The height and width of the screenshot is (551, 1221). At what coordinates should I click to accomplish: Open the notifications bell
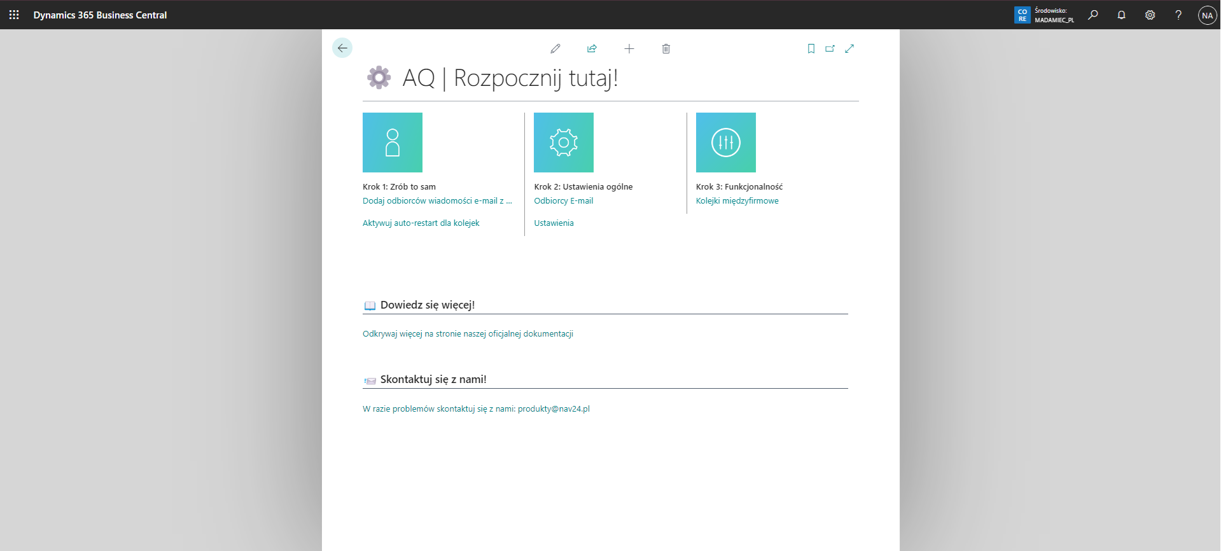coord(1121,15)
